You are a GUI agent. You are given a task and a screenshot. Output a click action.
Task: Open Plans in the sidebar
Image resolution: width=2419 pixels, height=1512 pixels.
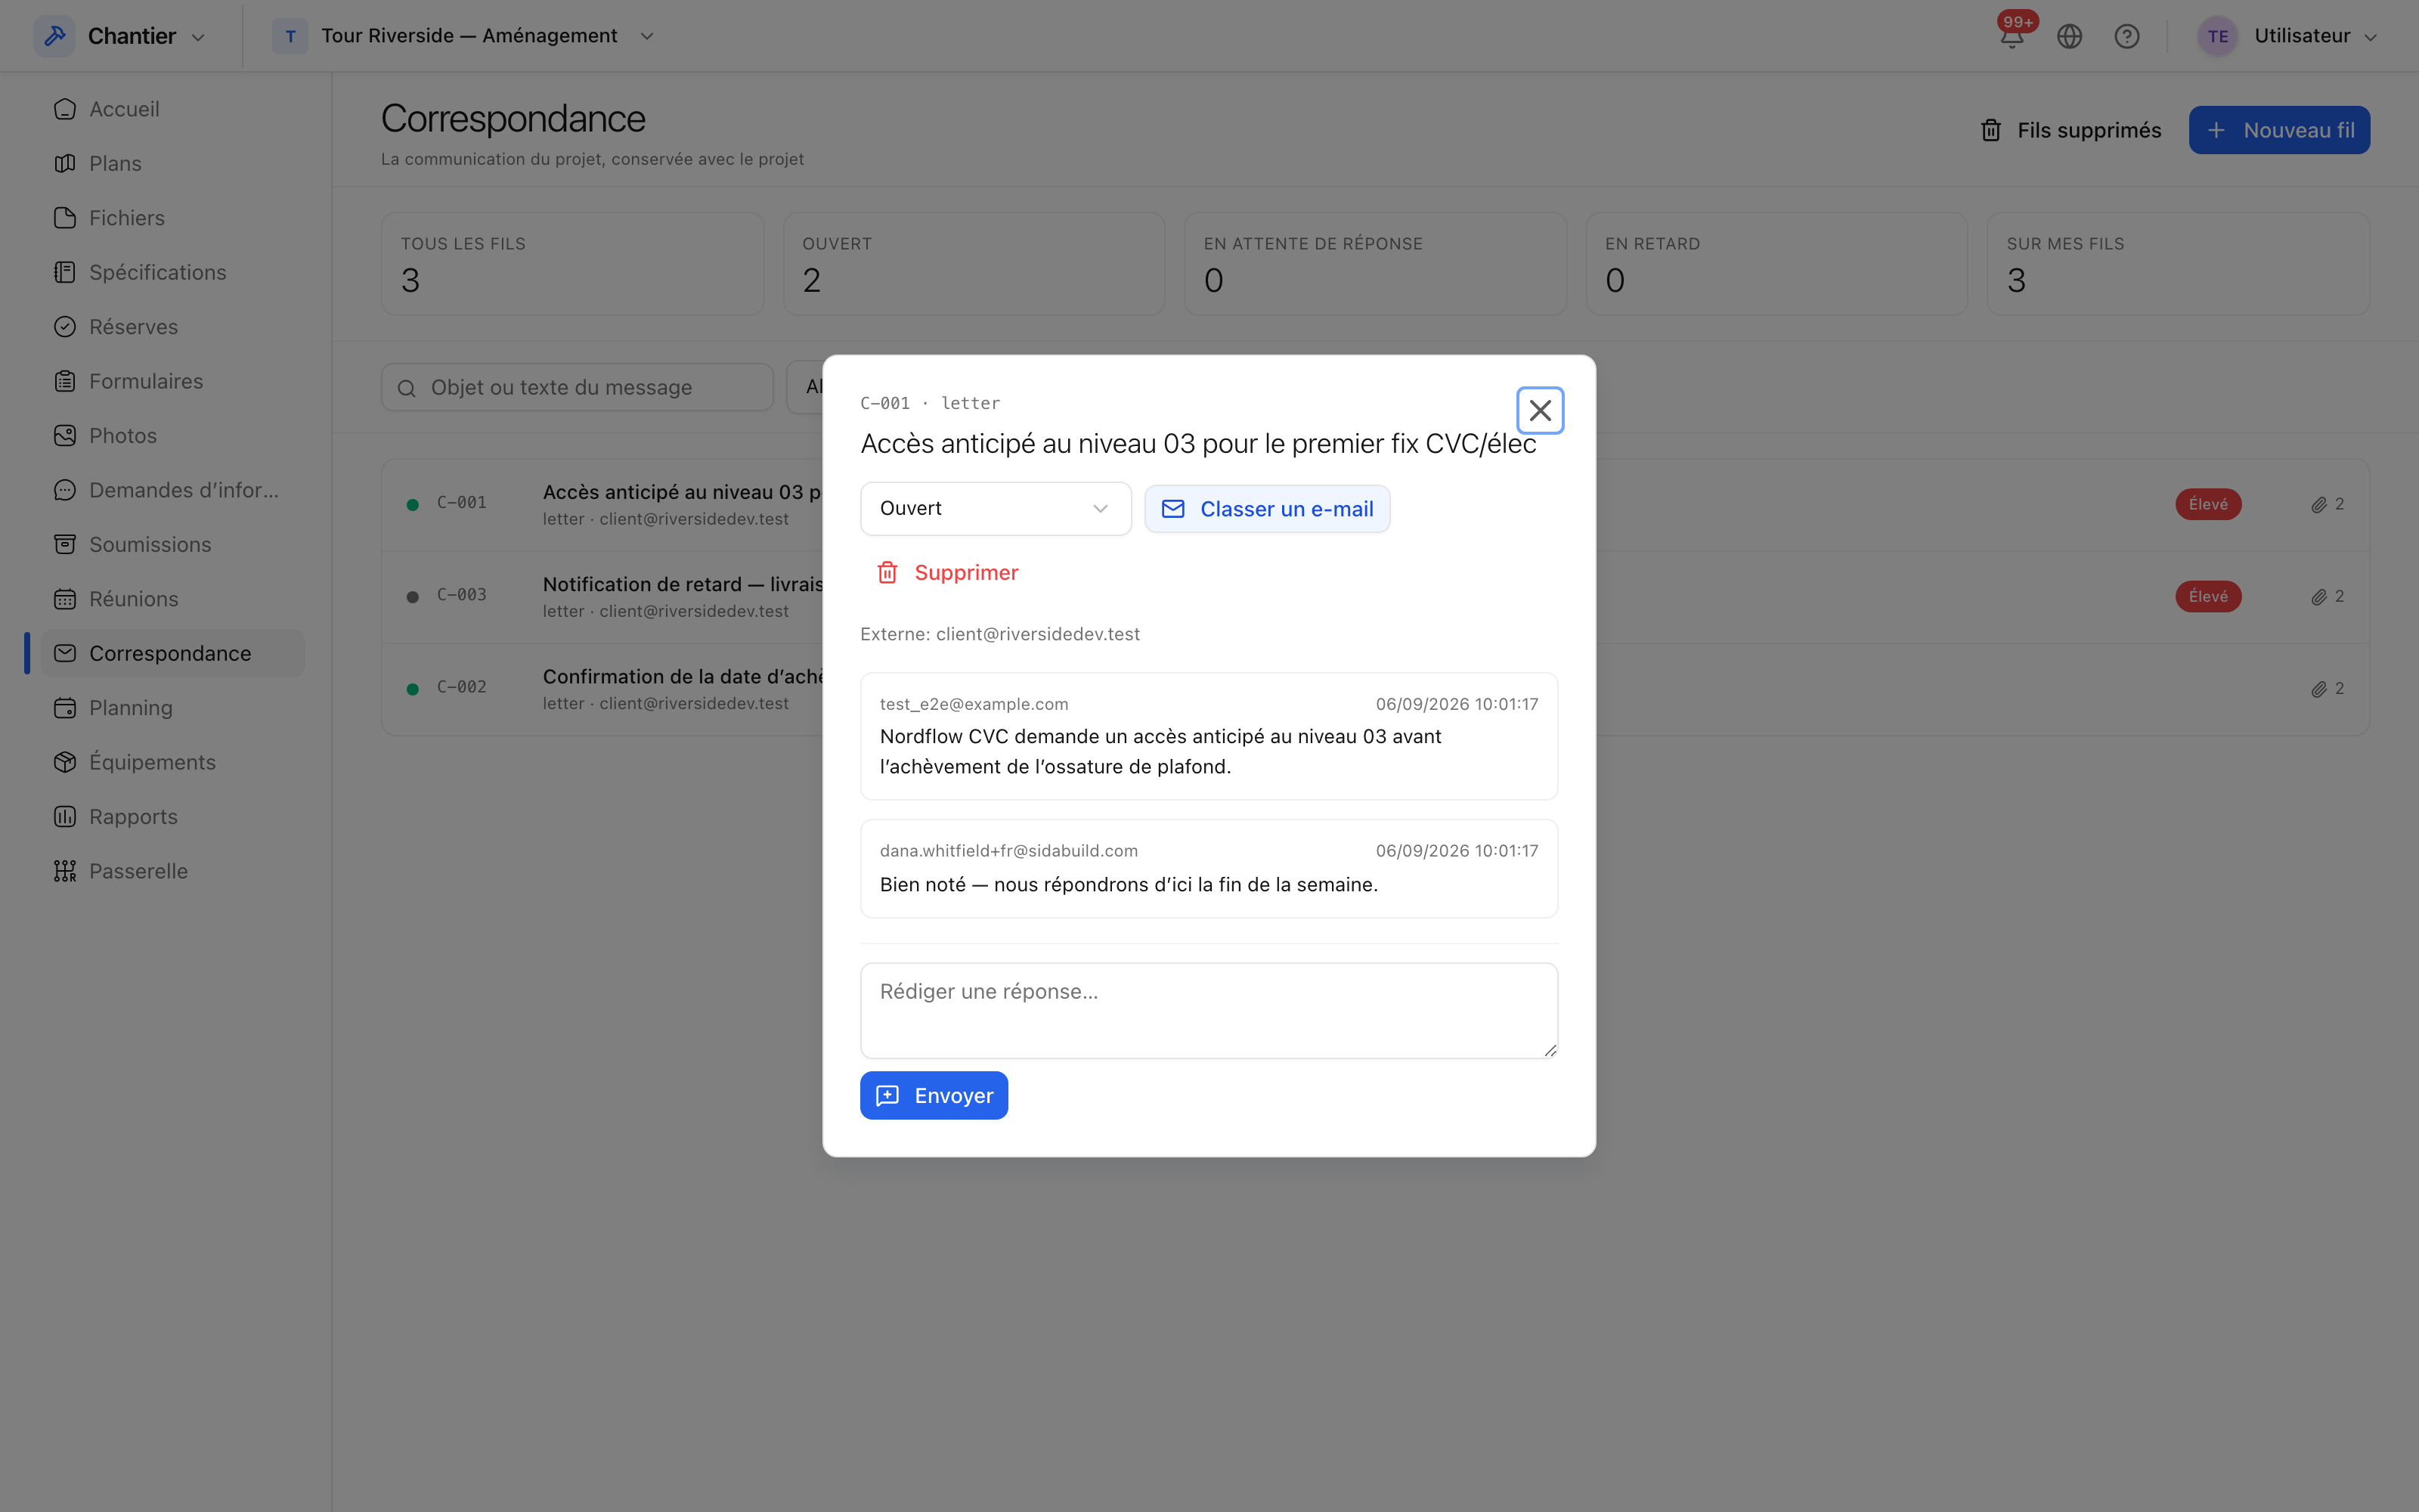pyautogui.click(x=172, y=163)
